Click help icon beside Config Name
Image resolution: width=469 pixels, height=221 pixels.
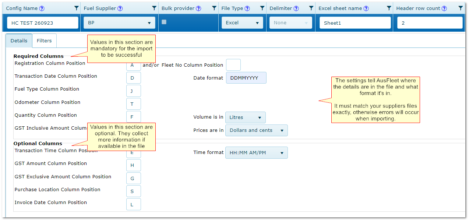[42, 8]
